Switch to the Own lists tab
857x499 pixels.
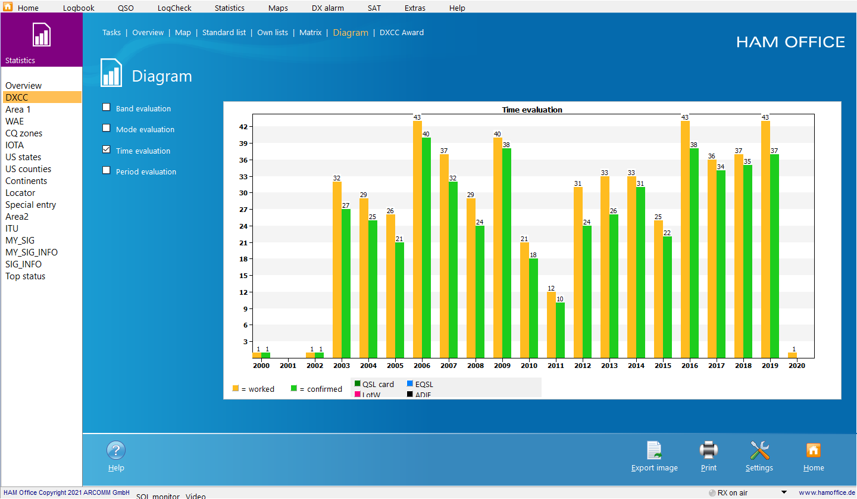click(x=273, y=33)
